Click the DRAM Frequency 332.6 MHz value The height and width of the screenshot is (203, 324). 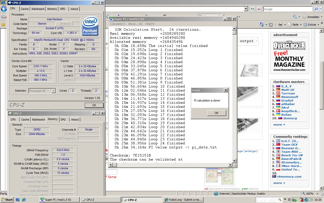(x=63, y=150)
